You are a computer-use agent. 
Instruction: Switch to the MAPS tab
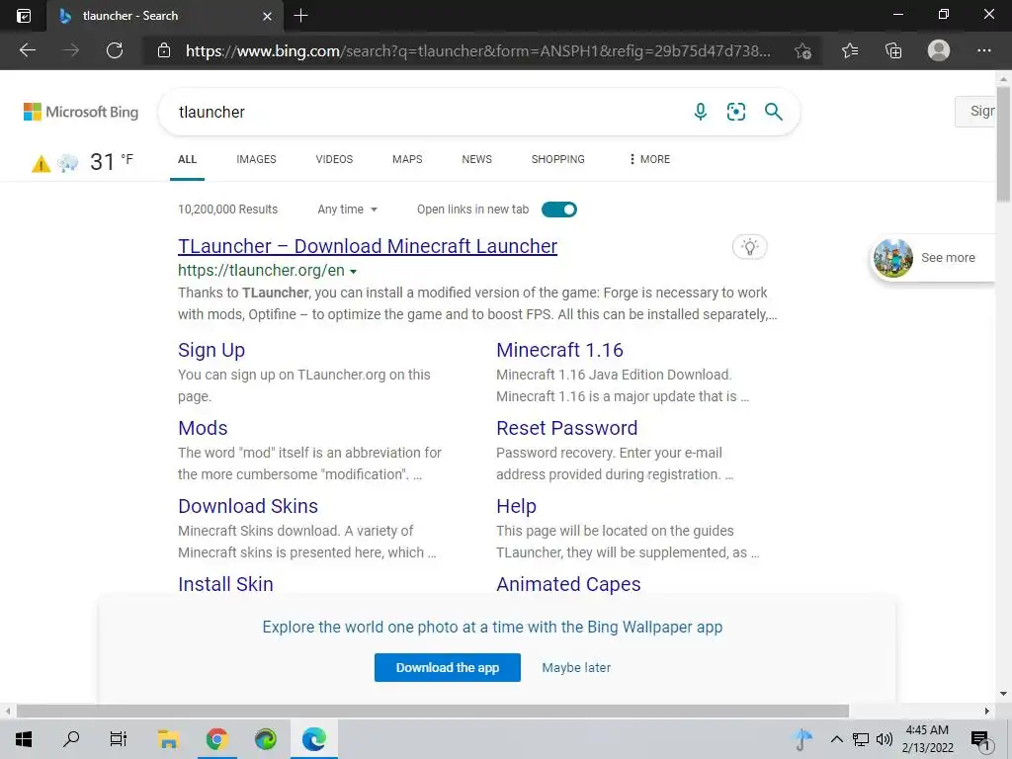point(407,159)
